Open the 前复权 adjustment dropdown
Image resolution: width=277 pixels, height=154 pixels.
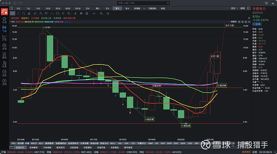point(233,21)
